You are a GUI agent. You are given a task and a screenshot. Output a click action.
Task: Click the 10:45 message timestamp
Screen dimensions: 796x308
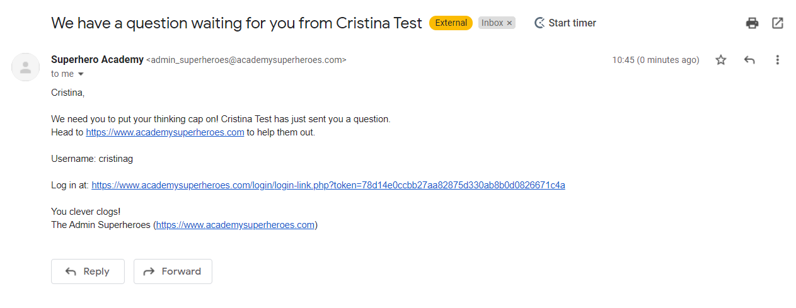point(655,60)
